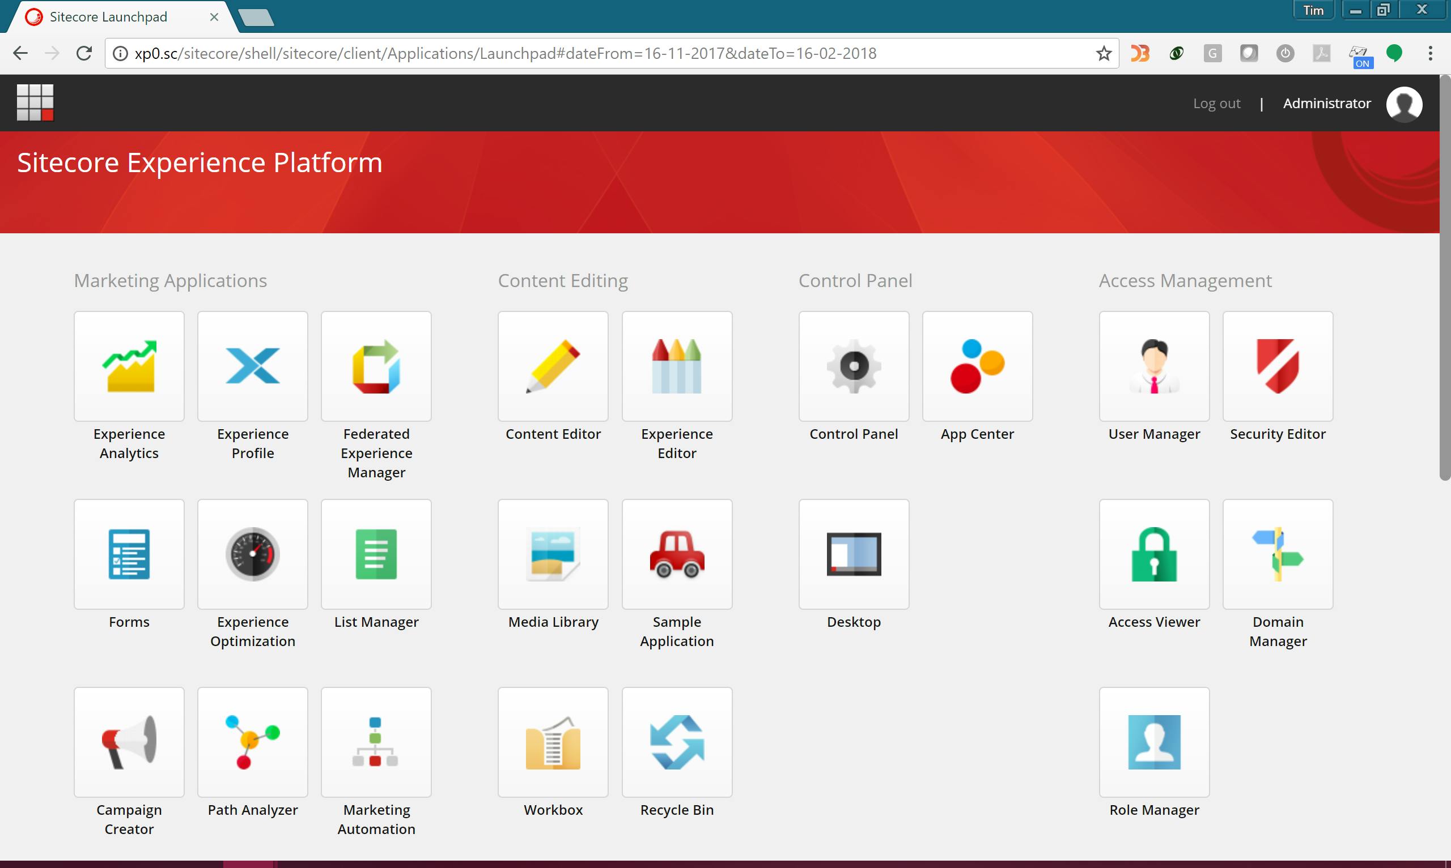Viewport: 1451px width, 868px height.
Task: Open Sample Application car icon
Action: pyautogui.click(x=677, y=554)
